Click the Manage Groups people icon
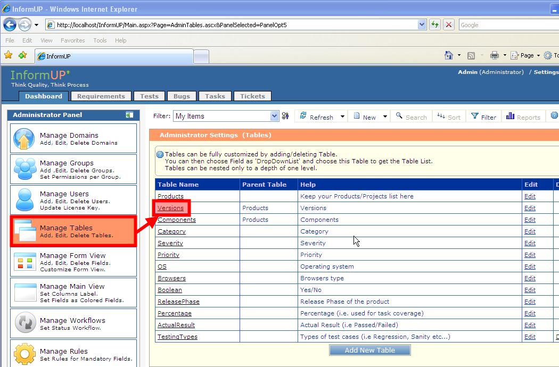Screen dimensions: 559x367 25,169
